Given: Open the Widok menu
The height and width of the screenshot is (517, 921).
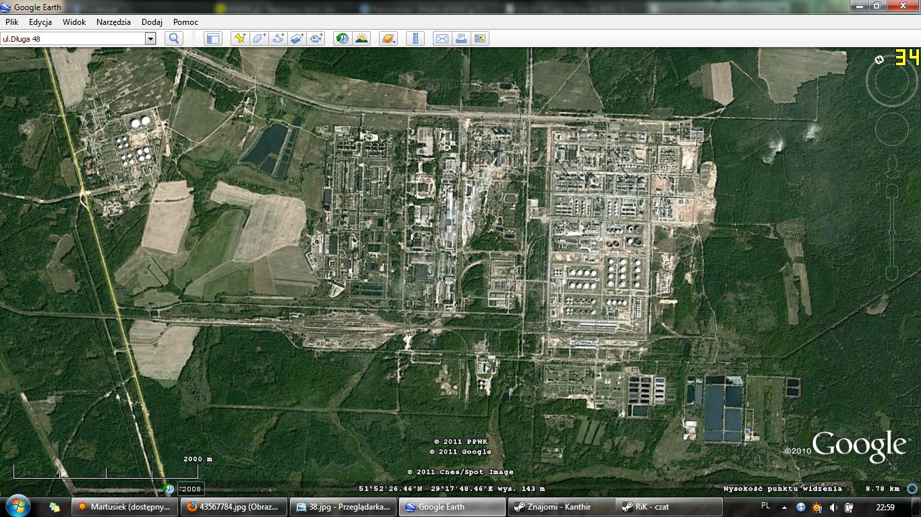Looking at the screenshot, I should 74,22.
